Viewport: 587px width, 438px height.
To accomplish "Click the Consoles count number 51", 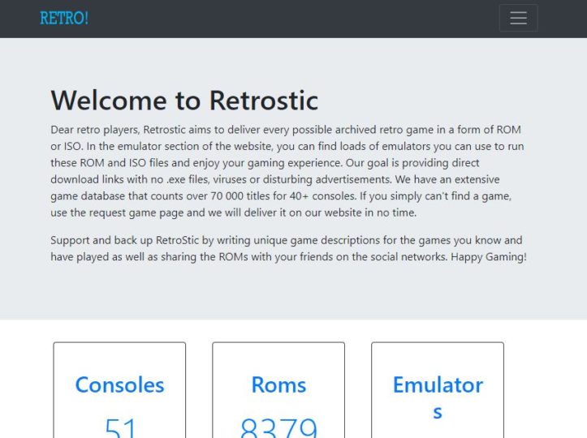I will pyautogui.click(x=120, y=427).
